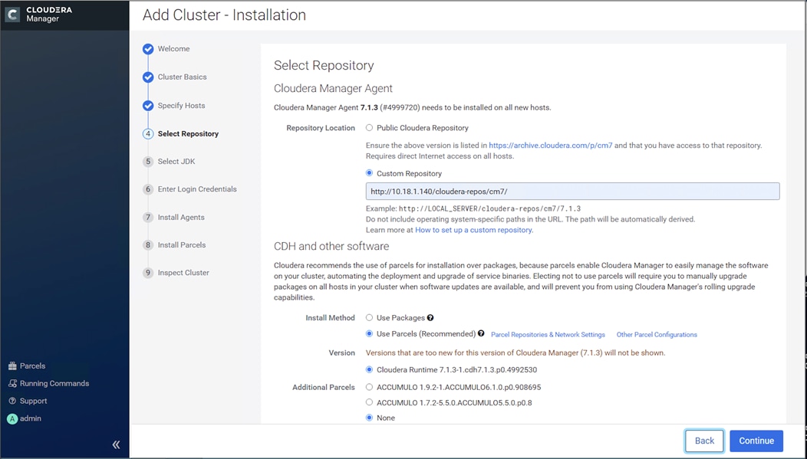The height and width of the screenshot is (459, 807).
Task: Open the Select Repository wizard step
Action: tap(188, 133)
